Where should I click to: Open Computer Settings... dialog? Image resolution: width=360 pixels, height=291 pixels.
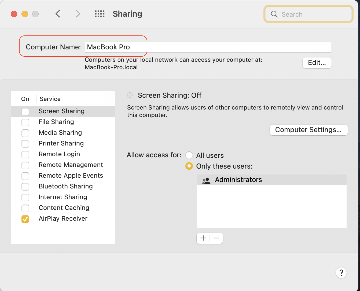click(308, 130)
